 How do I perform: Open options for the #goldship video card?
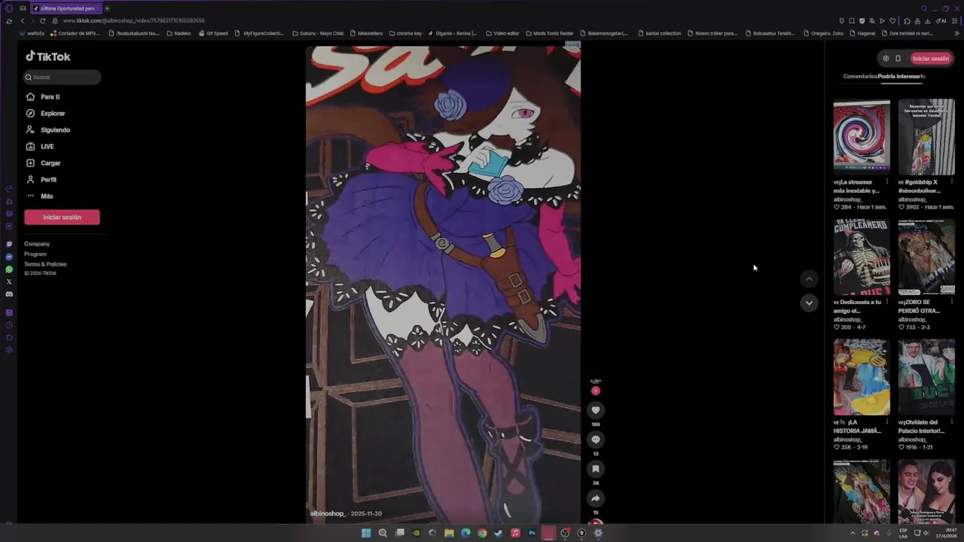coord(951,181)
